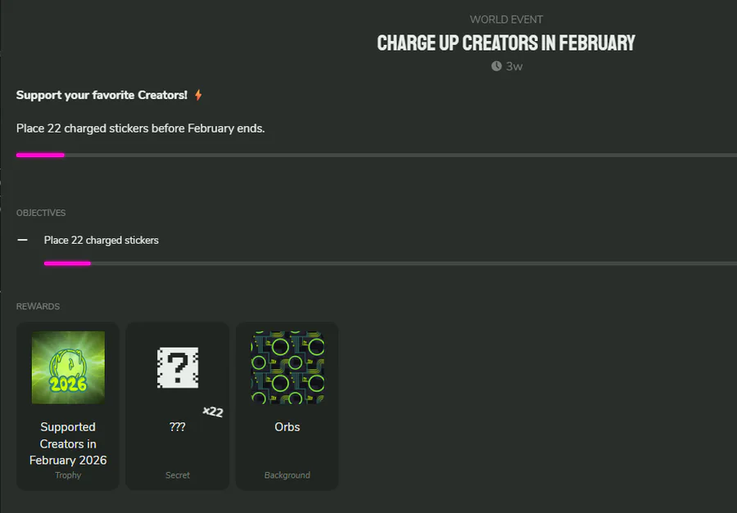Image resolution: width=737 pixels, height=513 pixels.
Task: Click the Orbs reward name
Action: (287, 427)
